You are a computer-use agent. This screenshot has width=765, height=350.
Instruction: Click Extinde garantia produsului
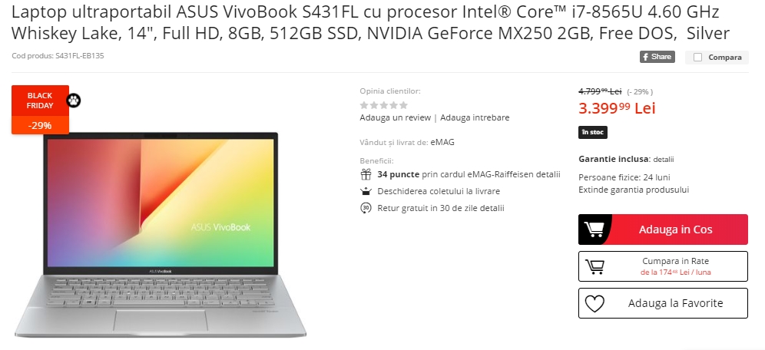[x=633, y=190]
